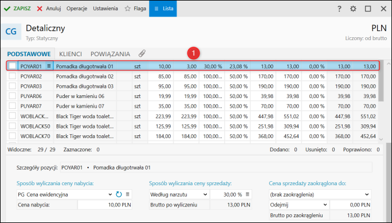The width and height of the screenshot is (392, 223).
Task: Open the attachments paperclip tab
Action: pyautogui.click(x=142, y=53)
